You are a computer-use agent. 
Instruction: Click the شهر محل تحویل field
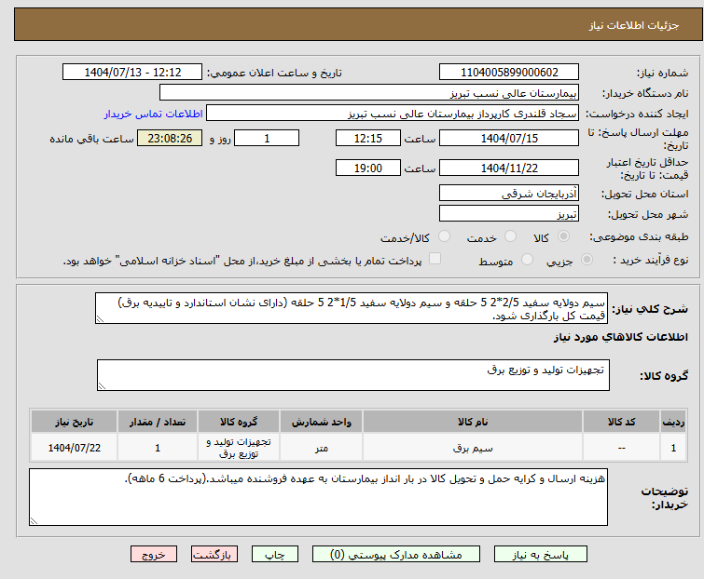(509, 213)
